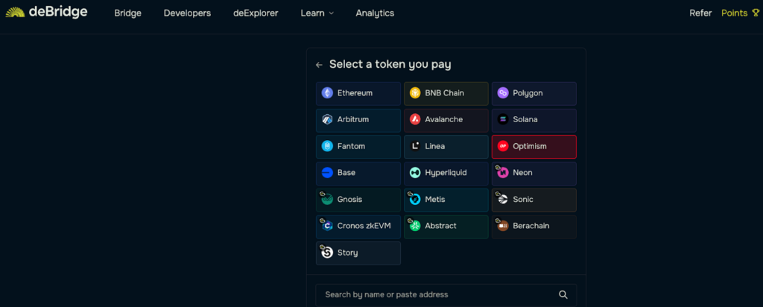This screenshot has height=307, width=763.
Task: Click the Avalanche red icon
Action: coord(414,120)
